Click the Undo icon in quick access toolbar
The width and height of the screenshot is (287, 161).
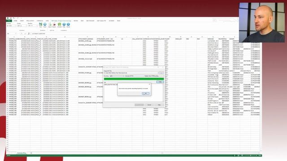14,18
